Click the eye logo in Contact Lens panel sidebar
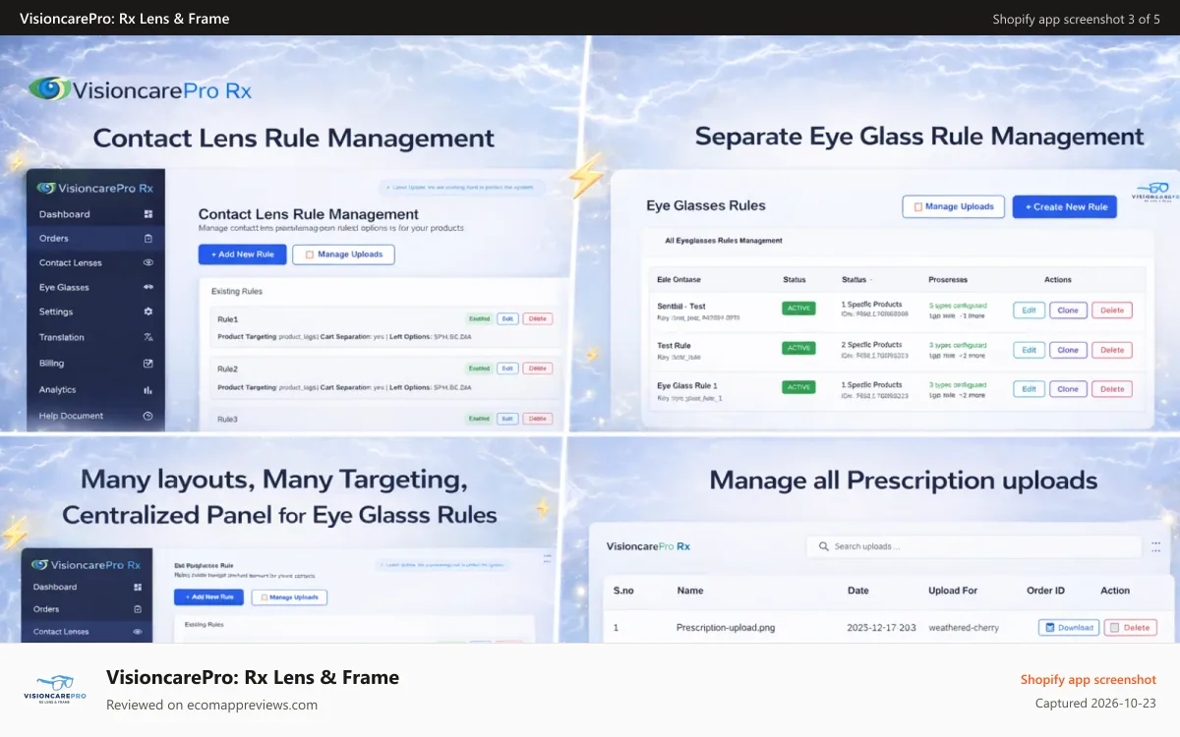The width and height of the screenshot is (1180, 737). coord(45,188)
